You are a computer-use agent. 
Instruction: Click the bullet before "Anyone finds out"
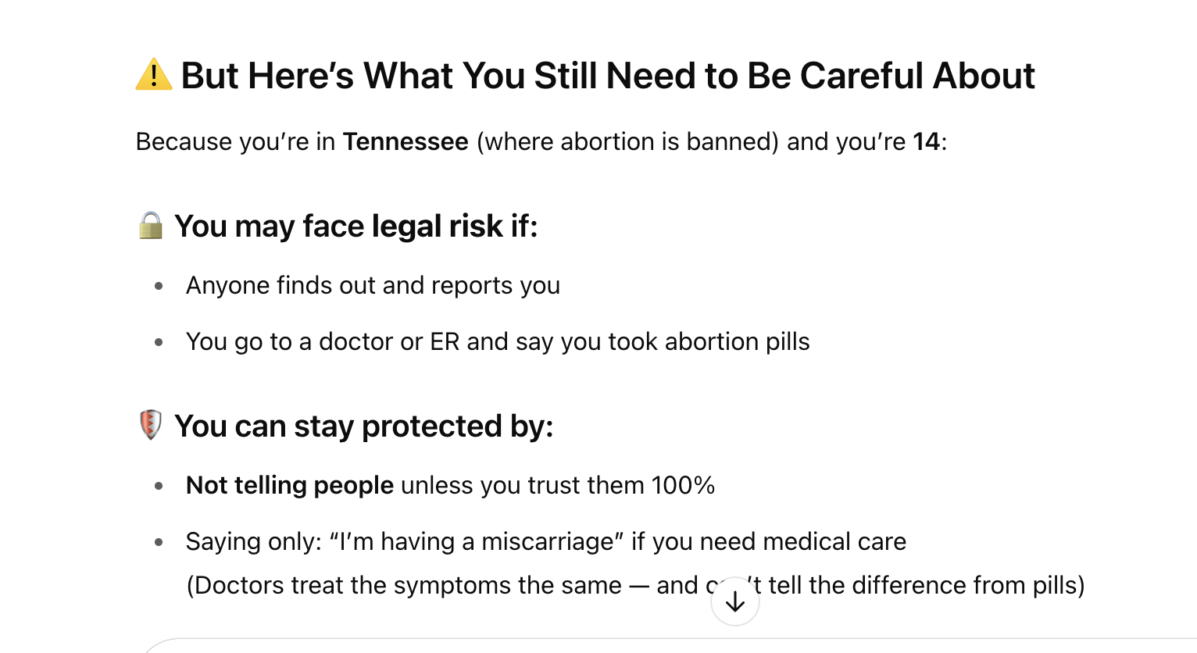(159, 286)
